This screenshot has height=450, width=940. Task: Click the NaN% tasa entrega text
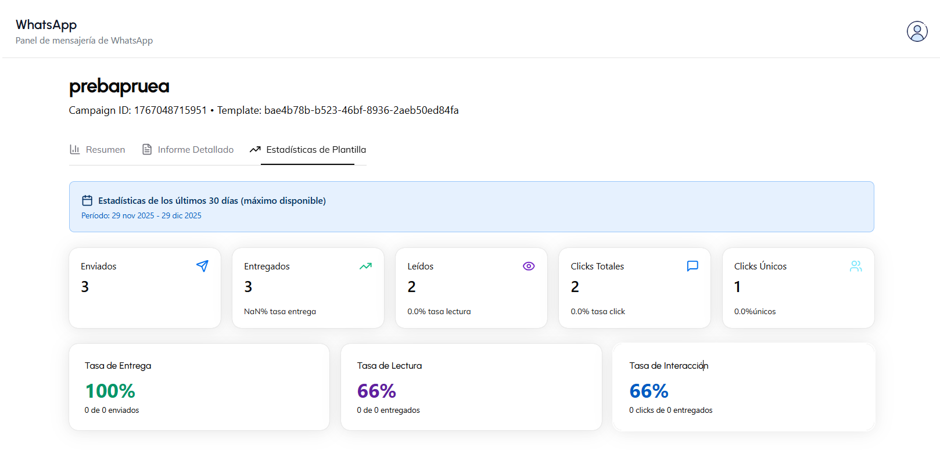click(x=279, y=312)
